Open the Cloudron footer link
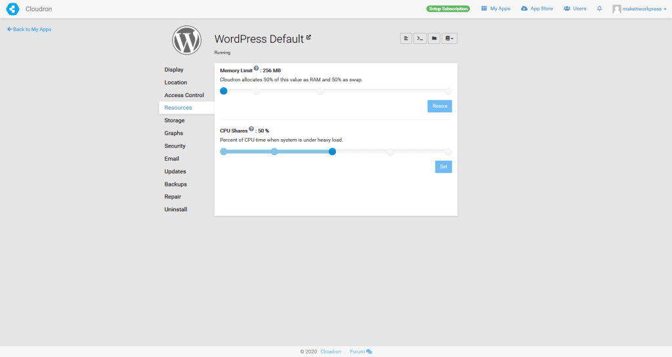 coord(331,352)
